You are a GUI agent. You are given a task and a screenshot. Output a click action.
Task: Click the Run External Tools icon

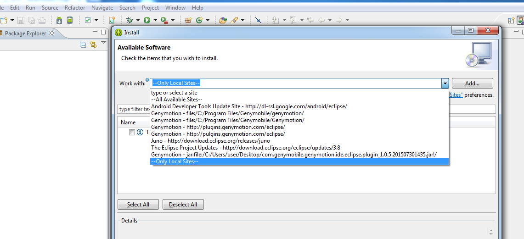tap(164, 20)
